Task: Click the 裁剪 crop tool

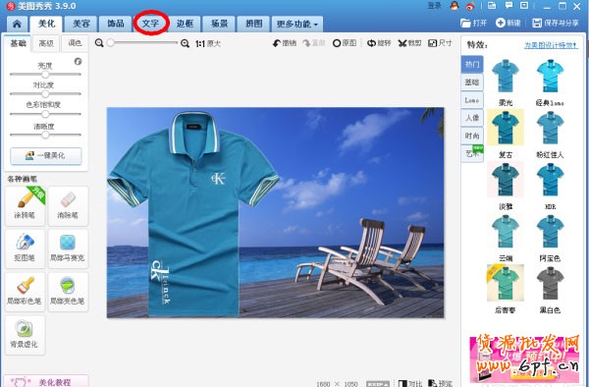Action: (x=409, y=43)
